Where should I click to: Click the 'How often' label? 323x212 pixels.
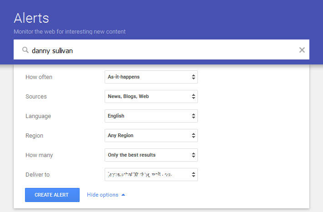pos(39,77)
